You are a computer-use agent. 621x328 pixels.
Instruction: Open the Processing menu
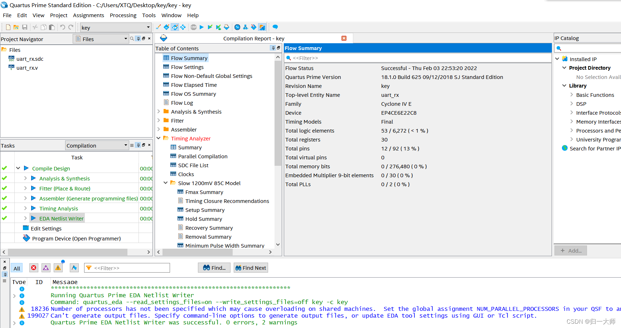coord(123,15)
